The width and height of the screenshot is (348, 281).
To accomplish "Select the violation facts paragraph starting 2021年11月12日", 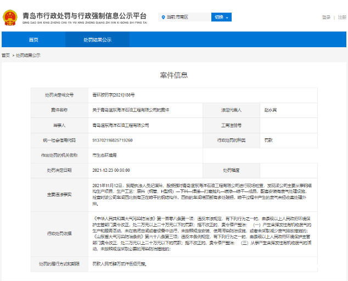I will (x=202, y=194).
